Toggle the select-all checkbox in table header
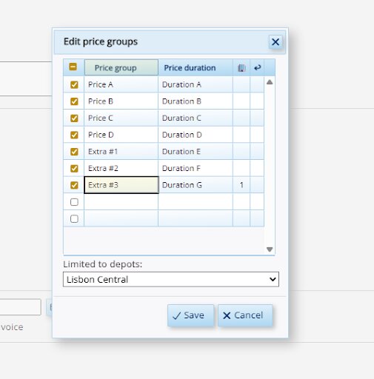The height and width of the screenshot is (379, 374). coord(73,67)
